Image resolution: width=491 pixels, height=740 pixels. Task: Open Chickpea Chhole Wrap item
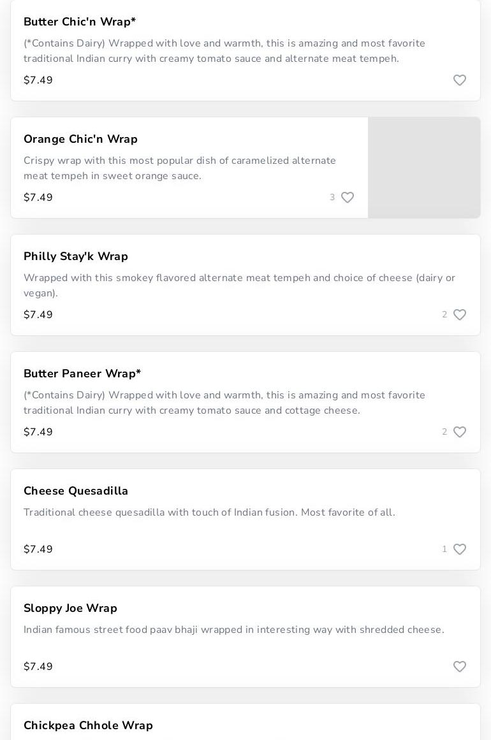(x=88, y=725)
